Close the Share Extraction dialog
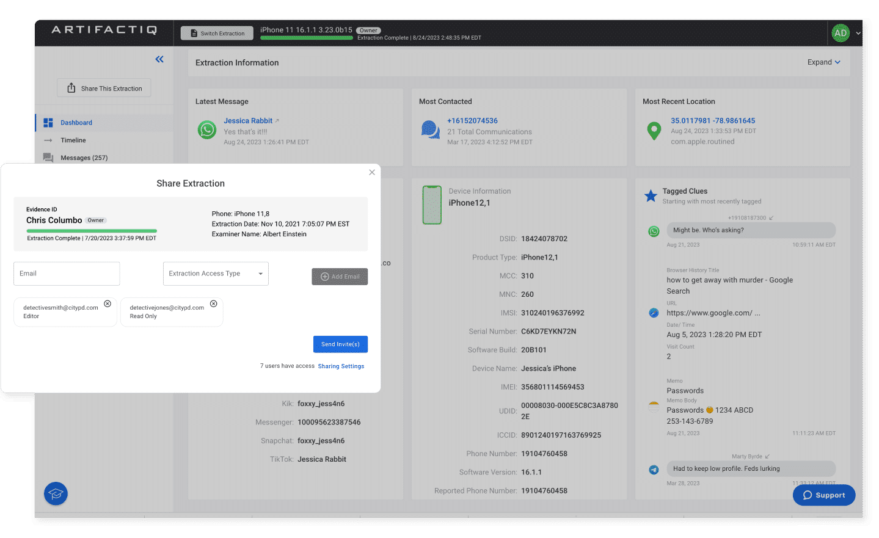Screen dimensions: 879x538 point(372,172)
